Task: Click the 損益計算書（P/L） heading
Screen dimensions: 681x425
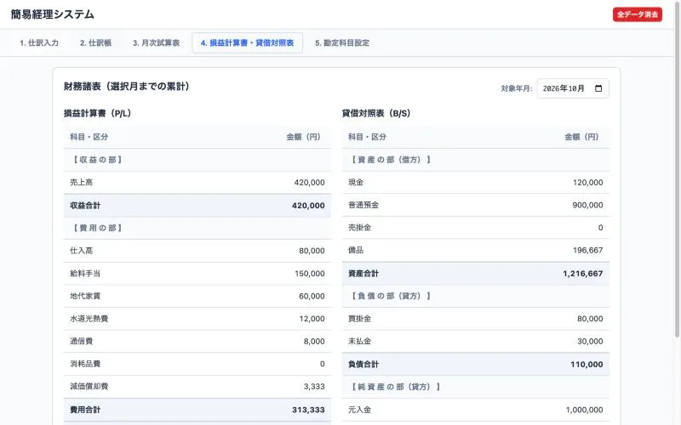Action: (x=97, y=113)
